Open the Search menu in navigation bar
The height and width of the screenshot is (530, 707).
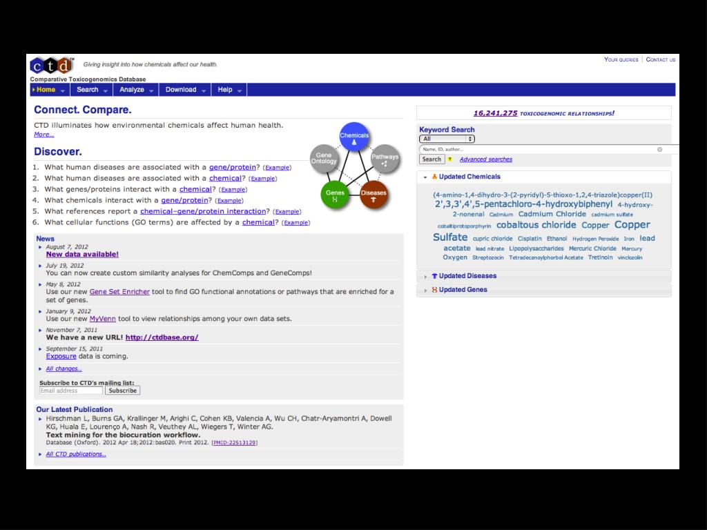click(x=92, y=90)
